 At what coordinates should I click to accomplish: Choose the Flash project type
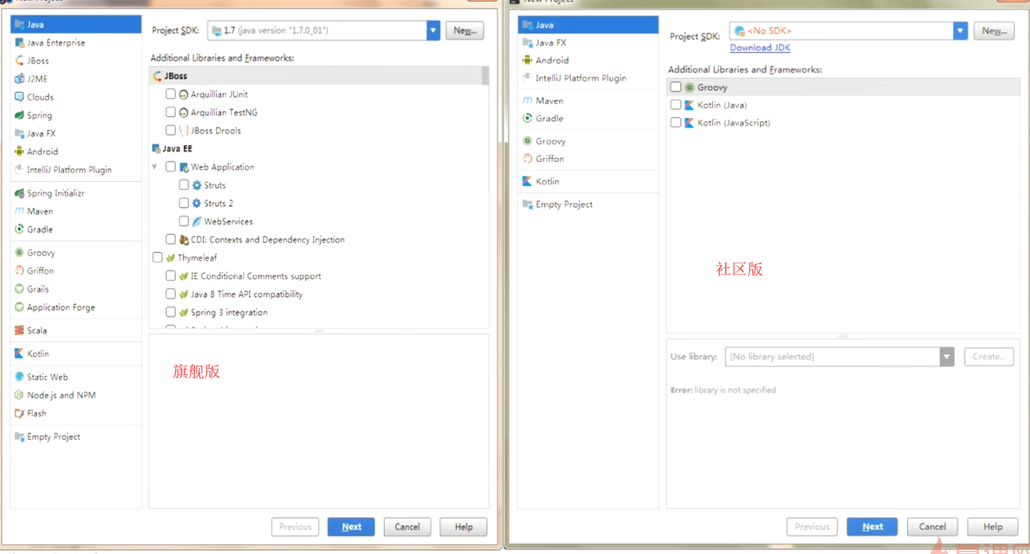37,414
